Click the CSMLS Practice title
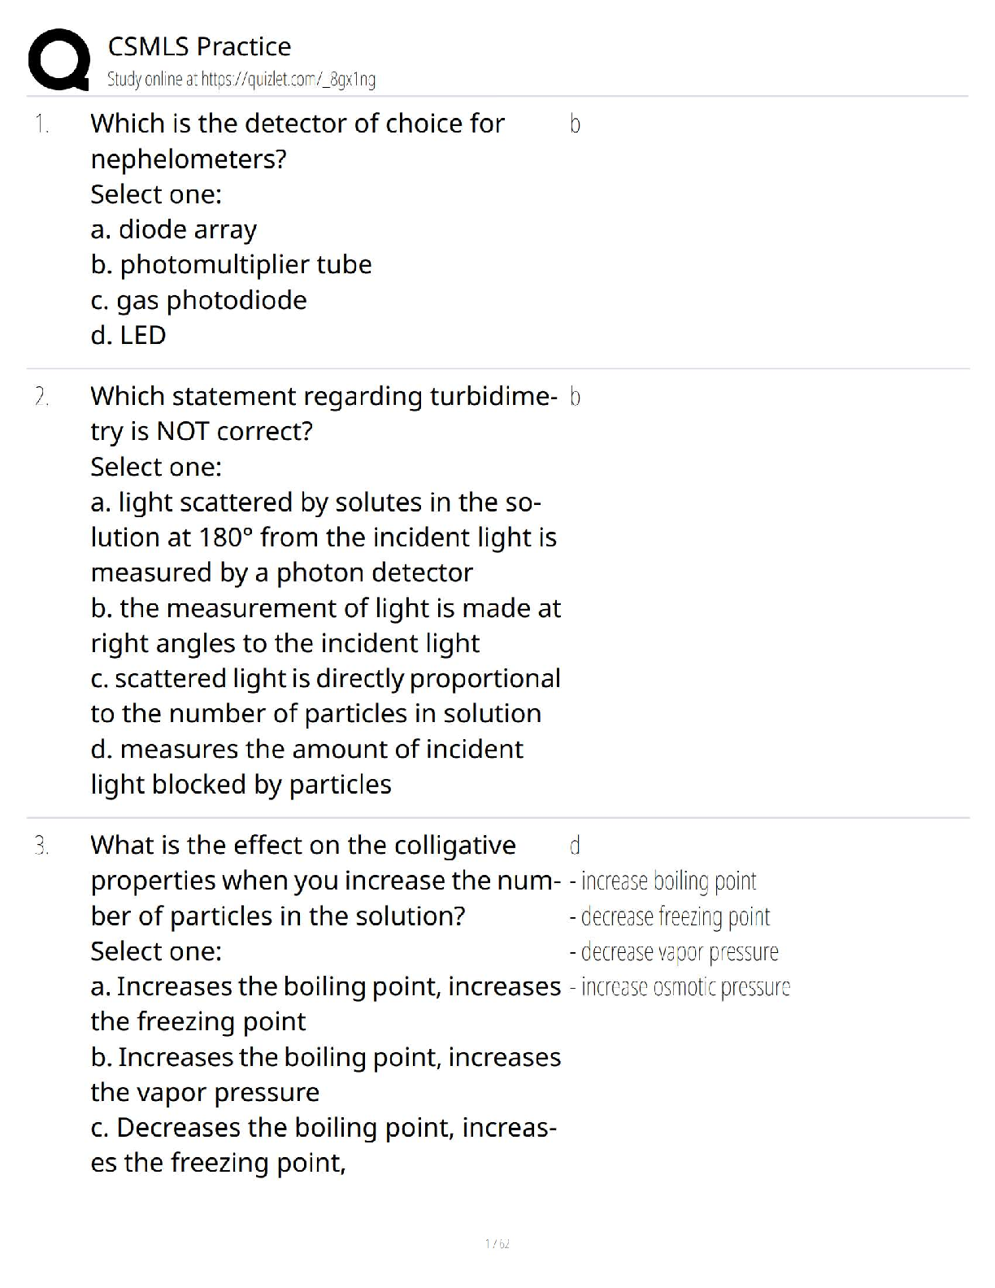995x1288 pixels. click(199, 46)
